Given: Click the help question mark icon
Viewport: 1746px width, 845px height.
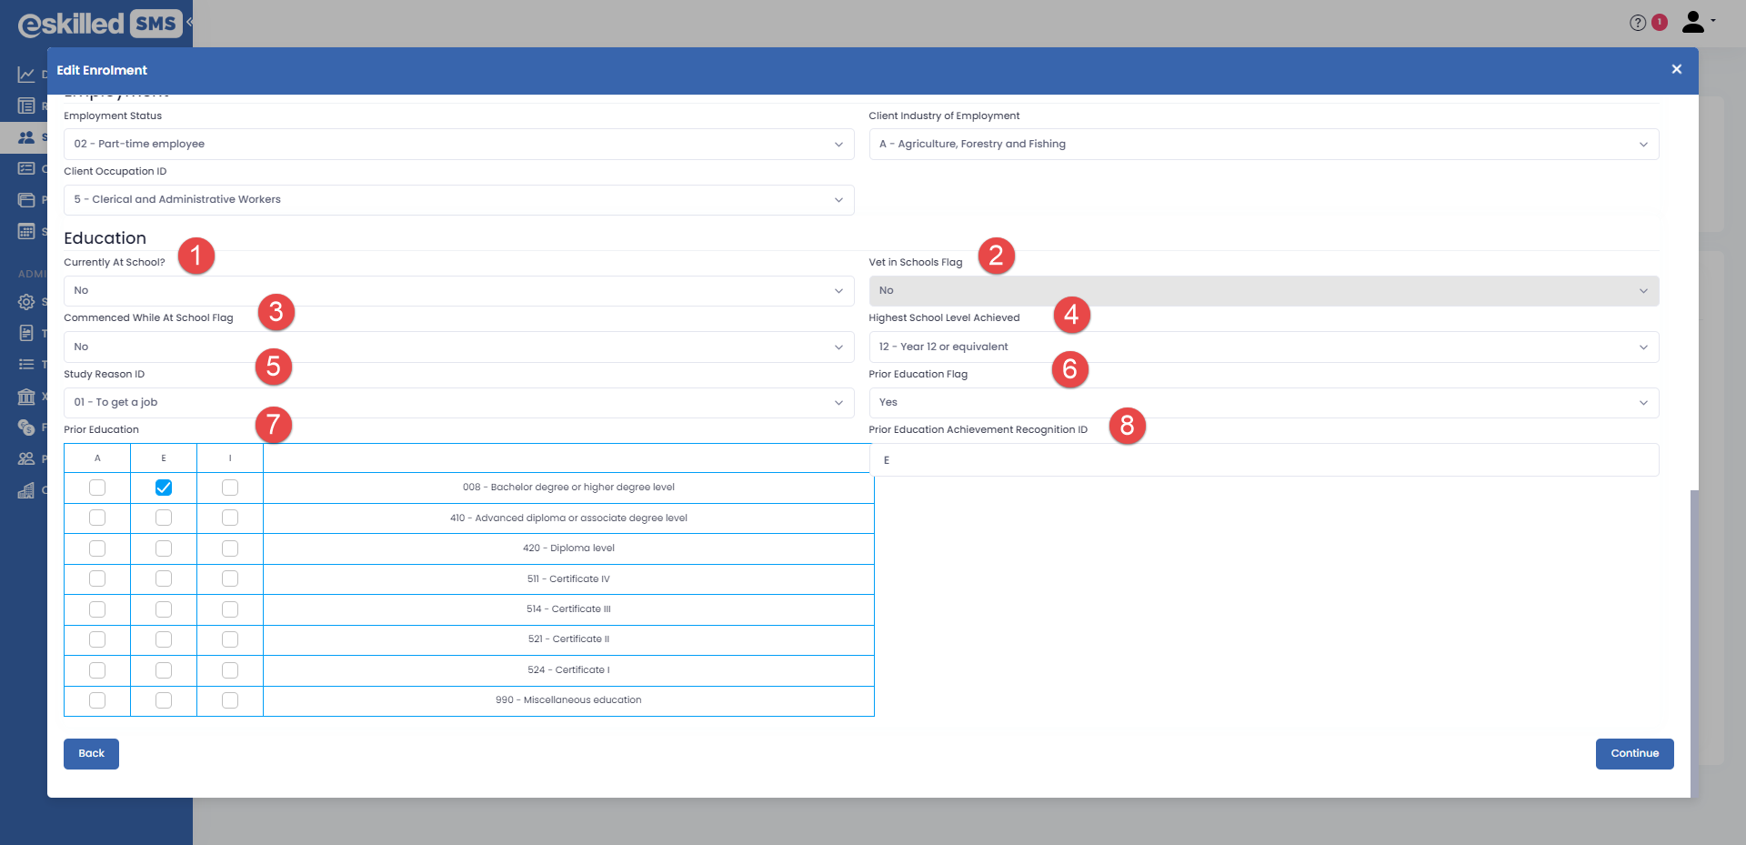Looking at the screenshot, I should [1637, 23].
